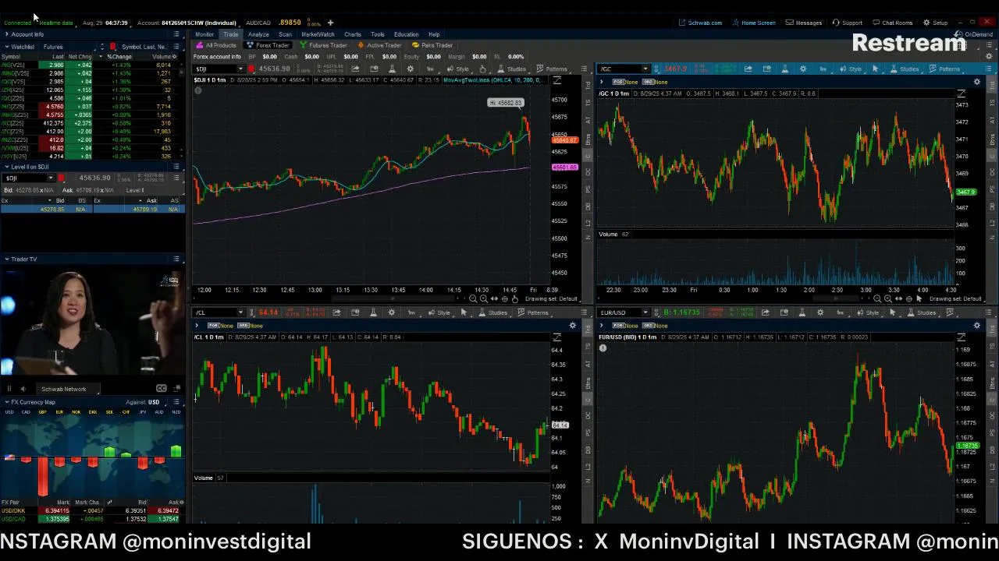The image size is (999, 561).
Task: Open chart settings gear on /GC chart
Action: click(x=803, y=69)
